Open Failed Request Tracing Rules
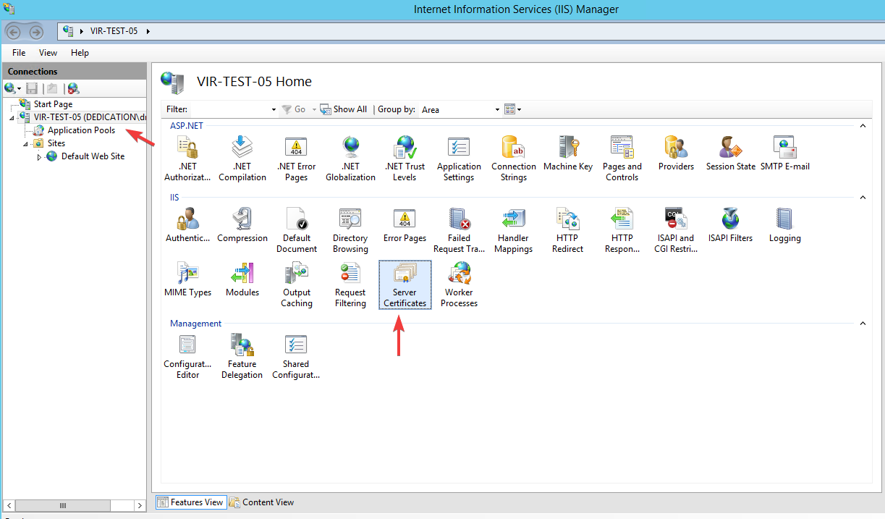Viewport: 885px width, 519px height. (459, 231)
